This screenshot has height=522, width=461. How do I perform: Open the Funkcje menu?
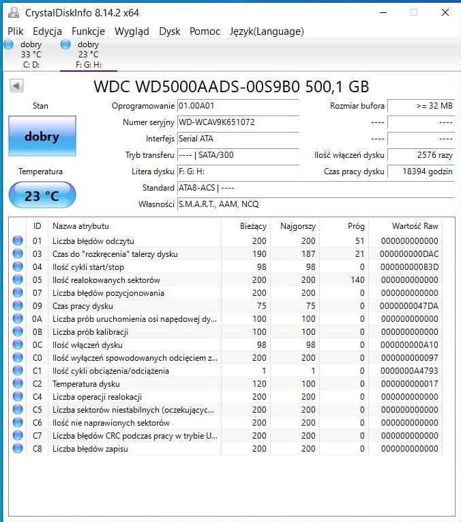[88, 31]
